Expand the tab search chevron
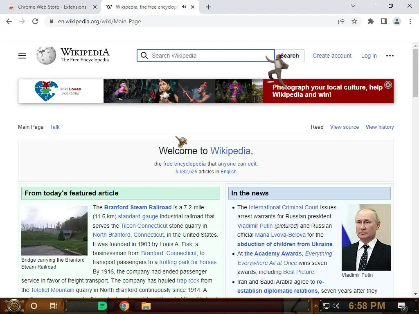 click(x=353, y=6)
